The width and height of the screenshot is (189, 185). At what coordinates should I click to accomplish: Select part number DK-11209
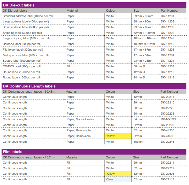point(168,27)
